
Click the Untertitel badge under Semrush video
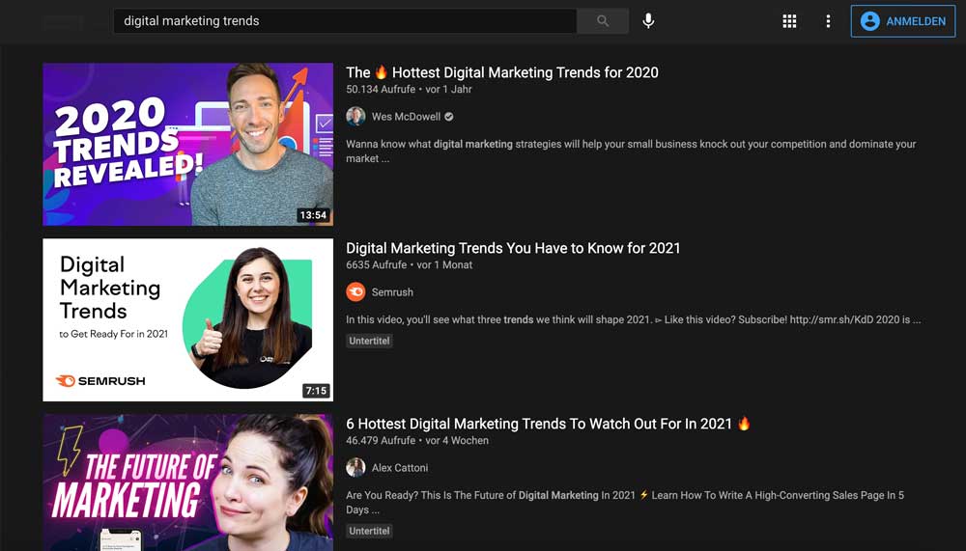click(369, 341)
